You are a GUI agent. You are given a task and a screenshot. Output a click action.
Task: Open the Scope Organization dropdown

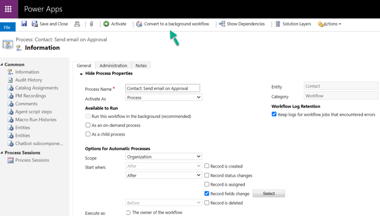(164, 157)
